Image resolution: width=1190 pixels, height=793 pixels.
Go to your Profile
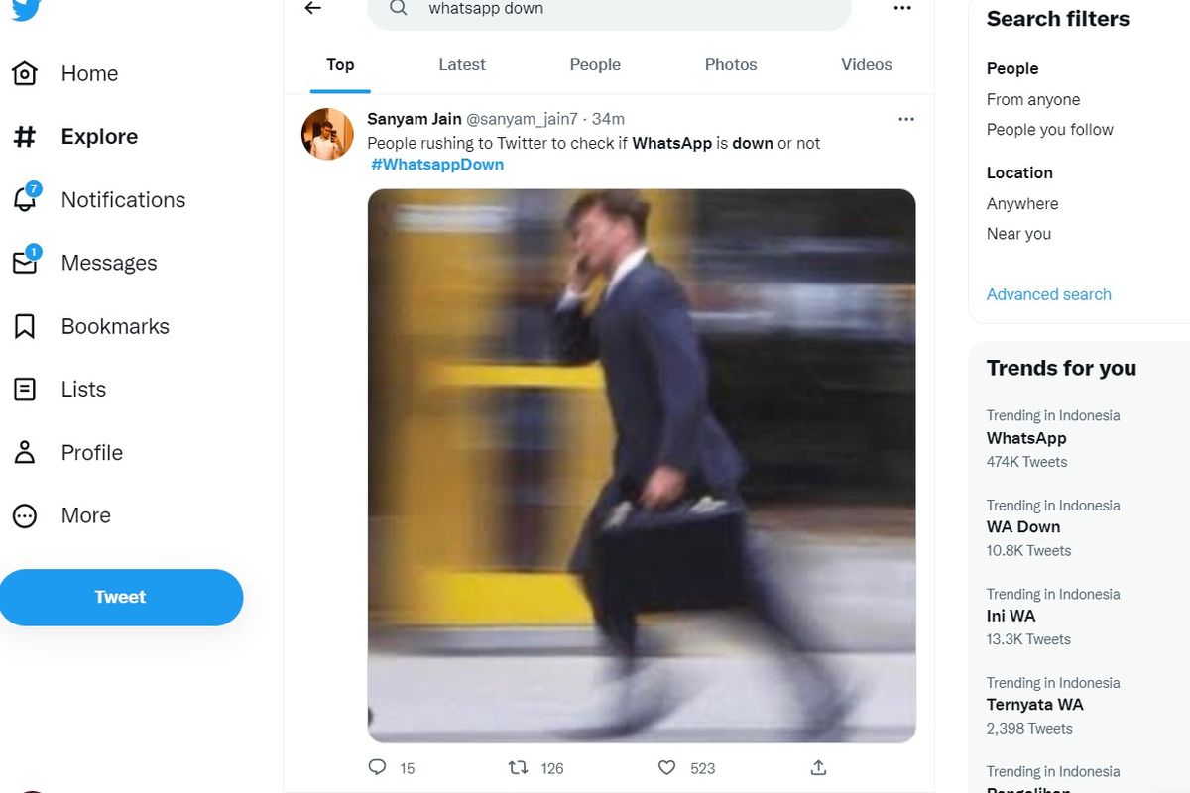click(91, 452)
